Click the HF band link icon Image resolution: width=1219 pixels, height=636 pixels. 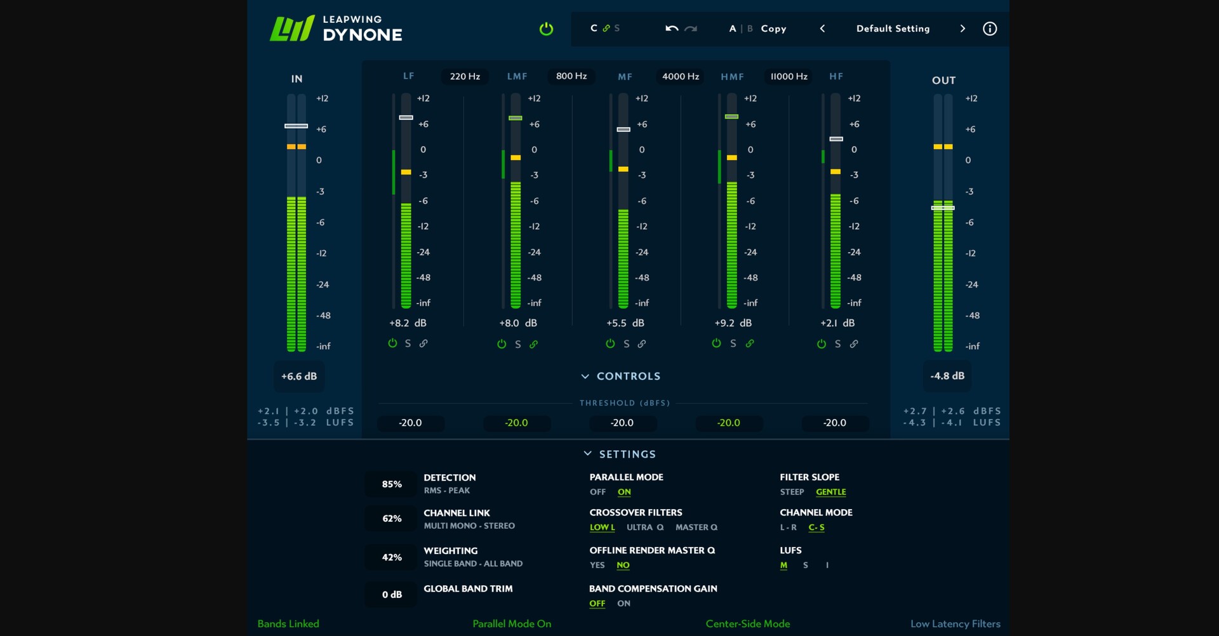pyautogui.click(x=854, y=344)
